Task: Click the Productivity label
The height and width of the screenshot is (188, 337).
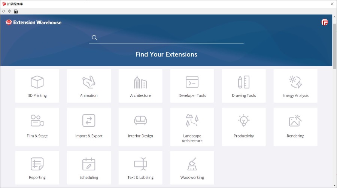Action: tap(244, 136)
